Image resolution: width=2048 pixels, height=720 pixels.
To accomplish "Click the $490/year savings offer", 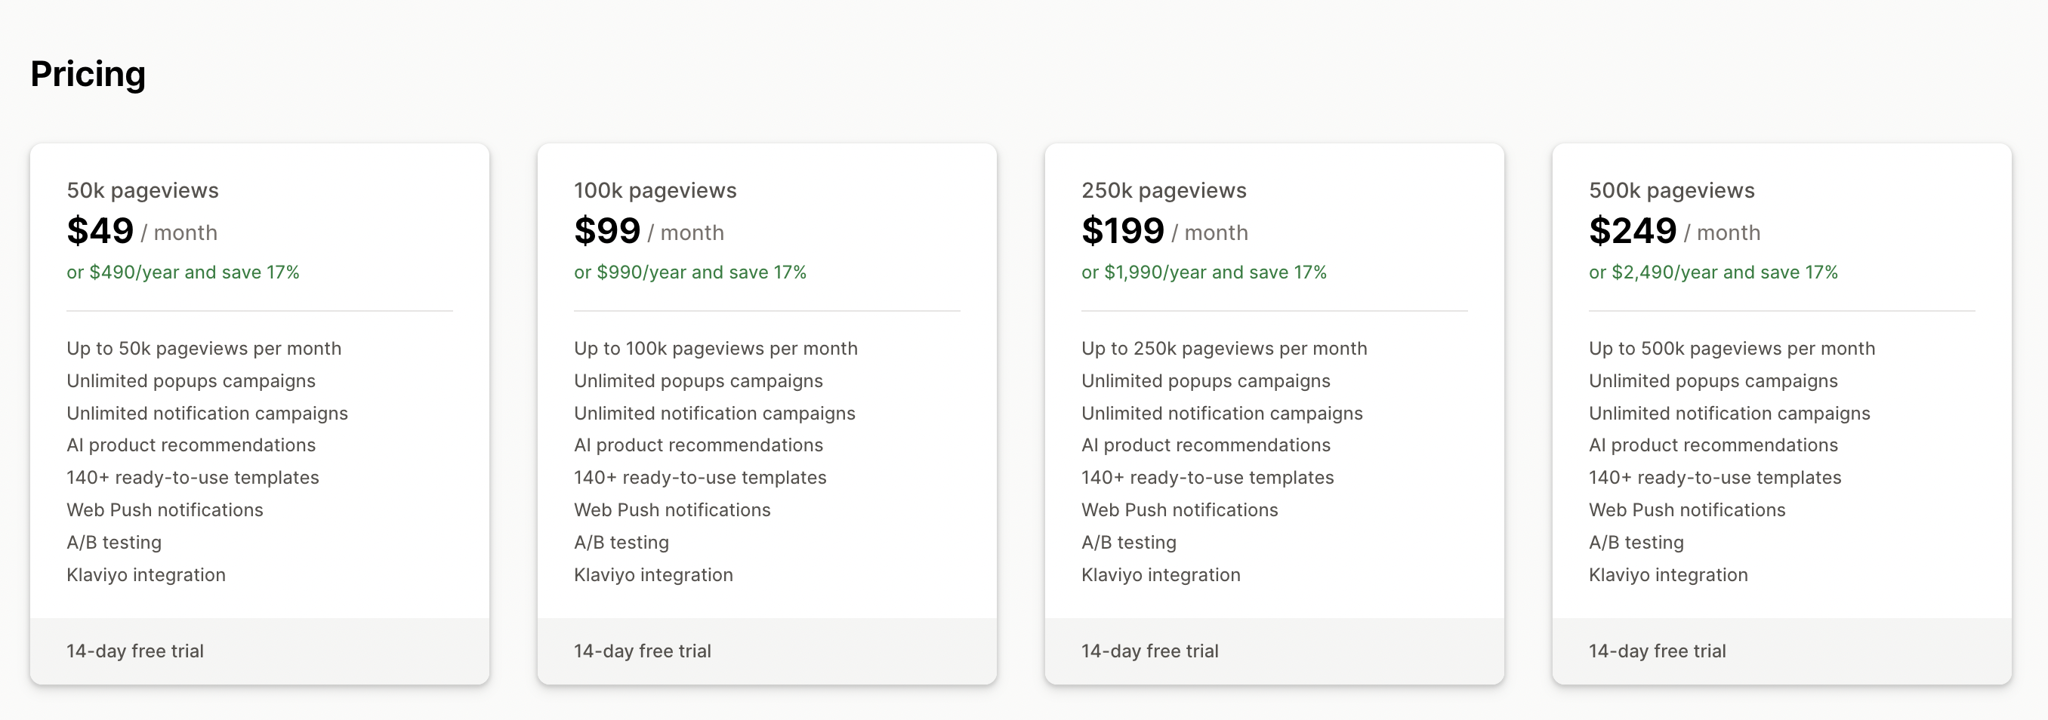I will (x=183, y=272).
